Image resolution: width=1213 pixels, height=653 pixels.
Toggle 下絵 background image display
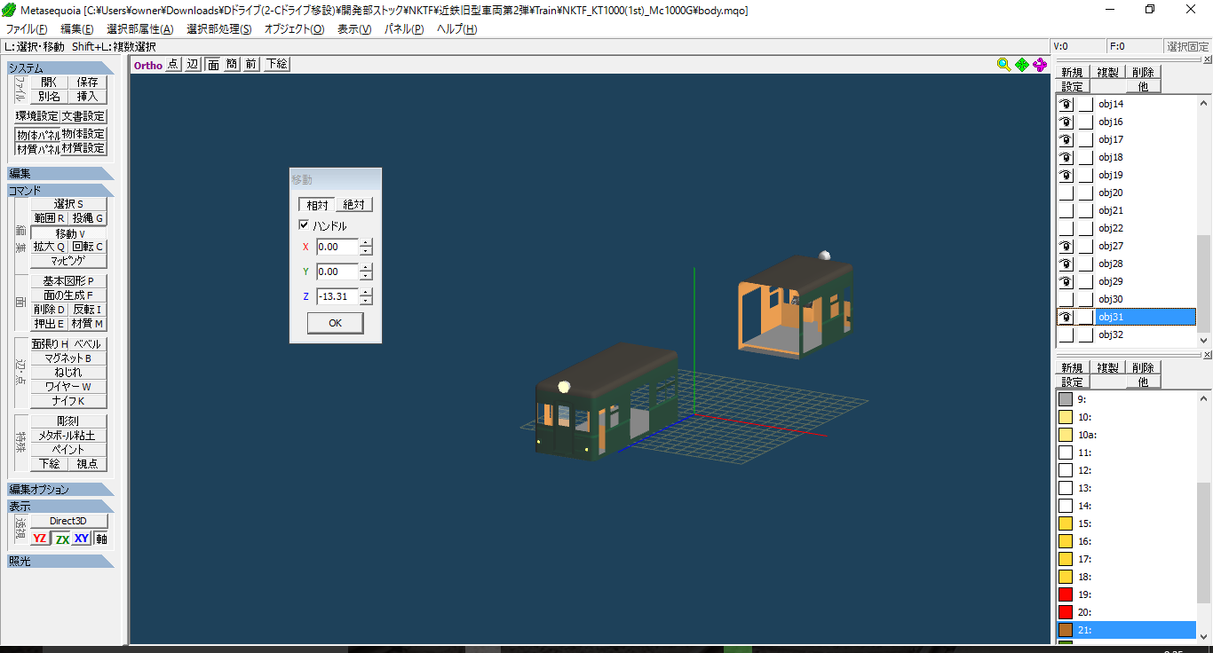pos(276,64)
